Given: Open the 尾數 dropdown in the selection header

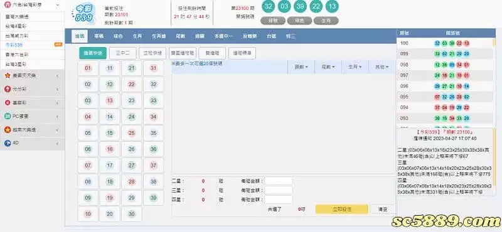Looking at the screenshot, I should (x=328, y=67).
